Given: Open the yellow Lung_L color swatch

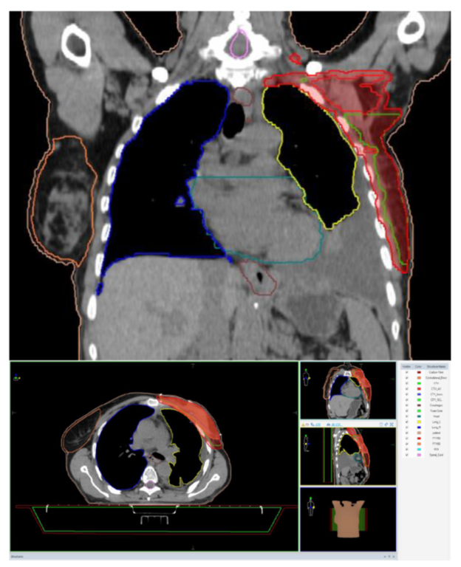Looking at the screenshot, I should pyautogui.click(x=419, y=422).
